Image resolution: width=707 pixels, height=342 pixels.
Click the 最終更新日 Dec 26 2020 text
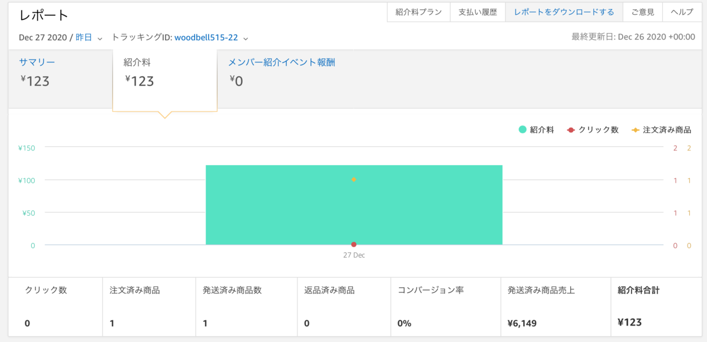(x=633, y=37)
